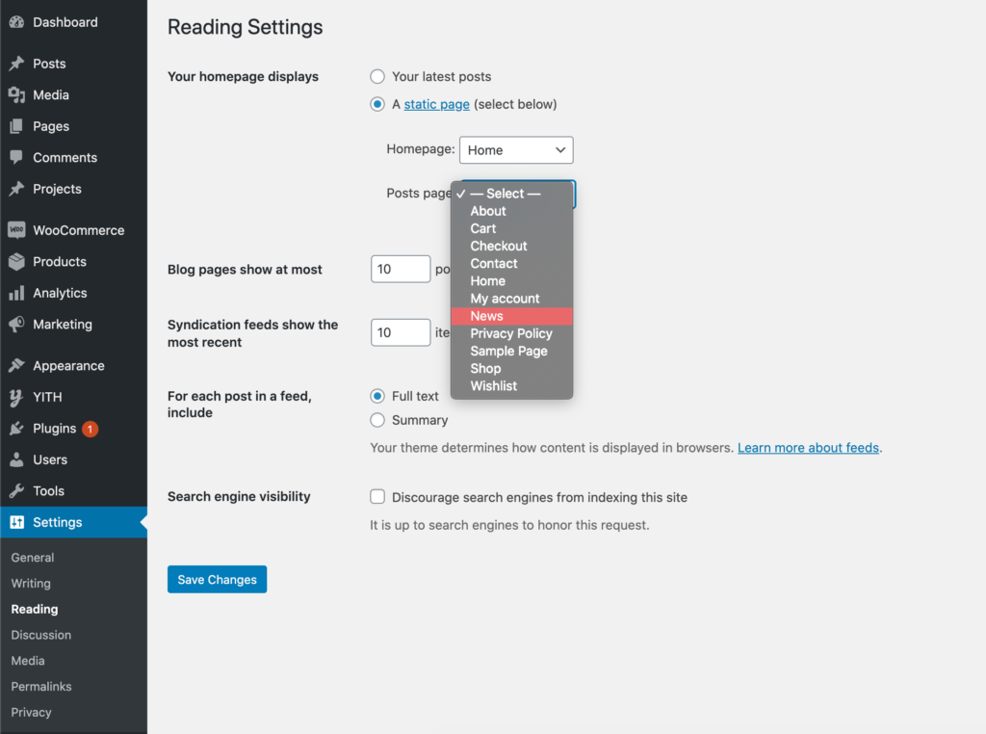Pick News from the Posts page list

pos(487,316)
